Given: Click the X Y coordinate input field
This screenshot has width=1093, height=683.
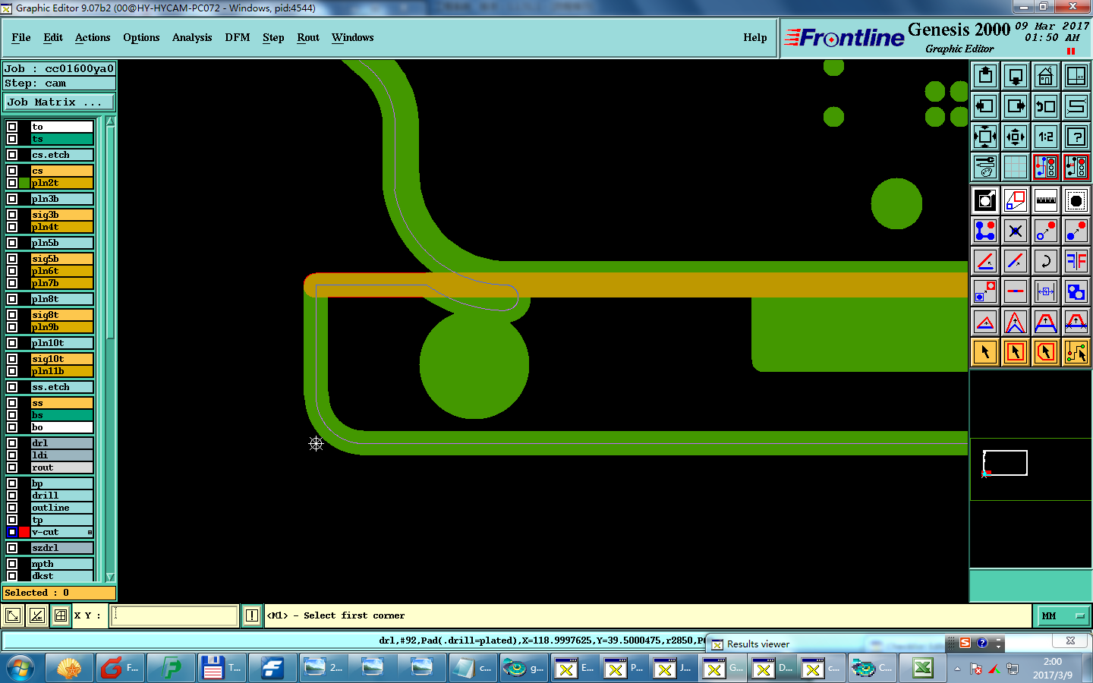Looking at the screenshot, I should point(175,615).
